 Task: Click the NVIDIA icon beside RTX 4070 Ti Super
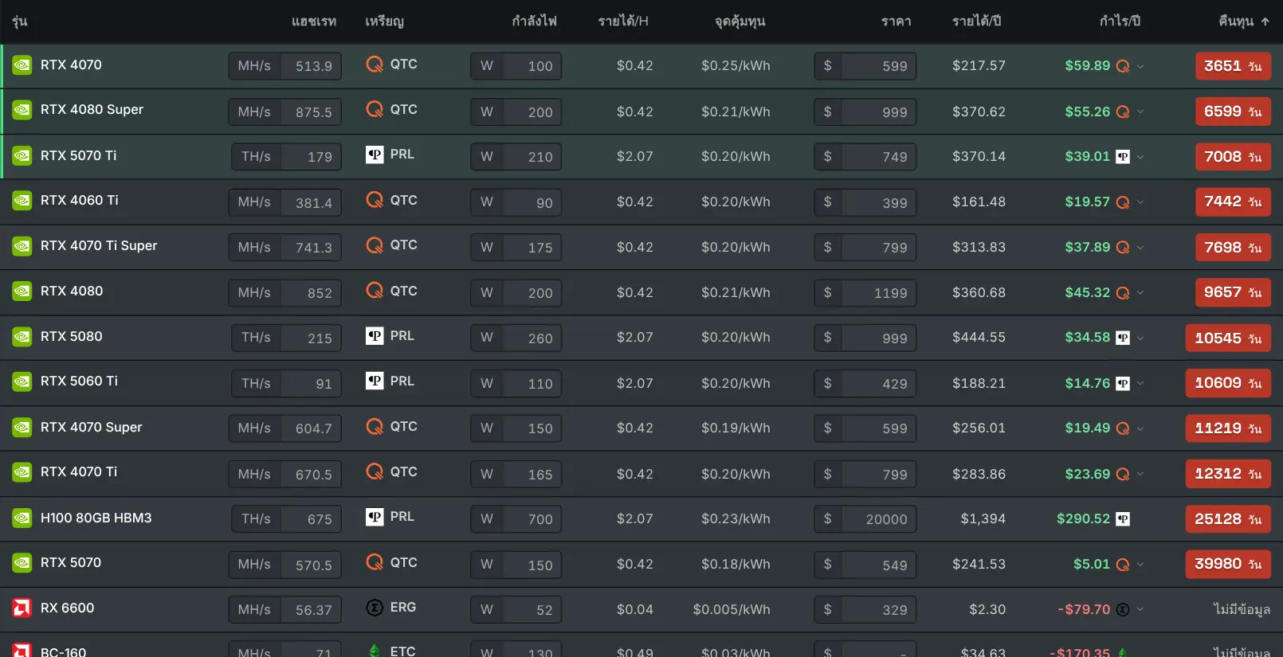pos(22,246)
